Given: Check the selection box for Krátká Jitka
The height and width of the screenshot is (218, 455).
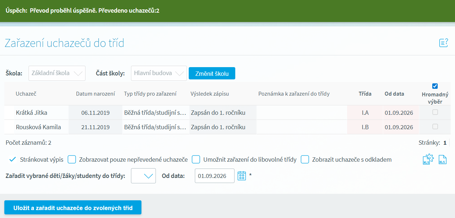Looking at the screenshot, I should click(x=435, y=112).
